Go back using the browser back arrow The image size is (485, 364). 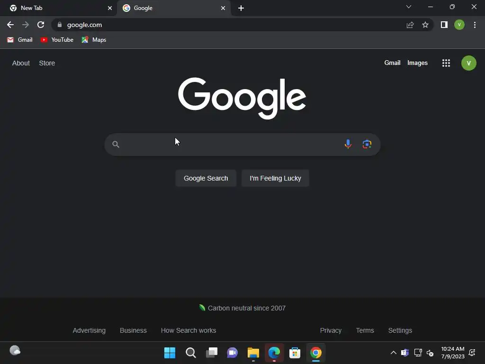point(10,25)
